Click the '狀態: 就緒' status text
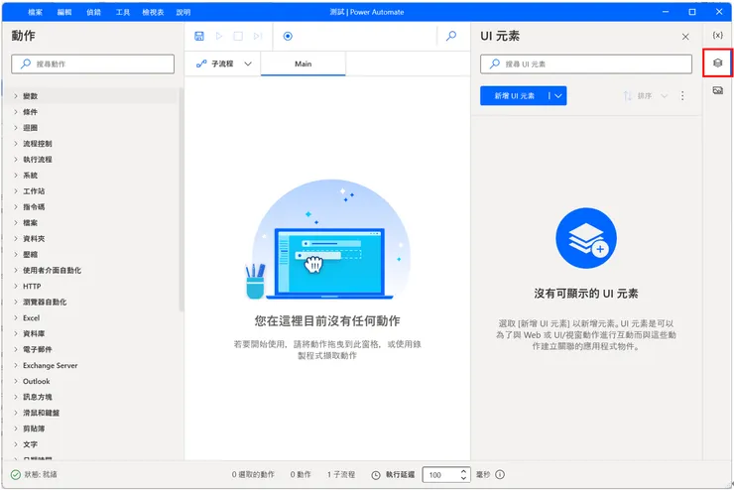The height and width of the screenshot is (490, 734). pyautogui.click(x=41, y=474)
